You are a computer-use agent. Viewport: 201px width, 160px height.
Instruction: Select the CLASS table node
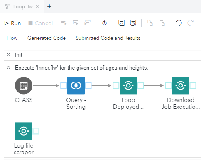(24, 85)
